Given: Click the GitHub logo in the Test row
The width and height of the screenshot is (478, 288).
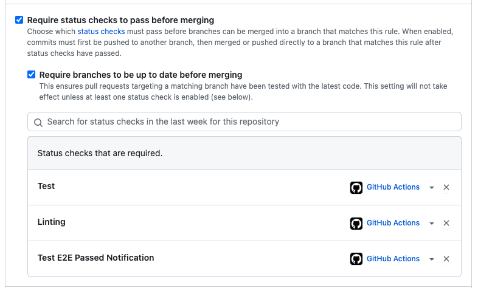Looking at the screenshot, I should [356, 188].
